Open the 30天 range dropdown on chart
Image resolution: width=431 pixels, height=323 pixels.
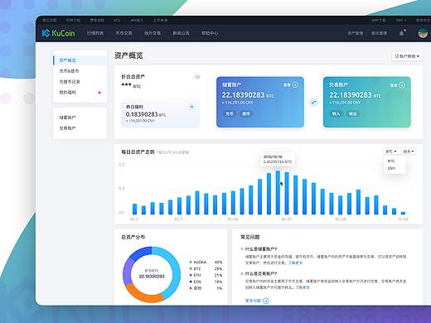[x=408, y=152]
